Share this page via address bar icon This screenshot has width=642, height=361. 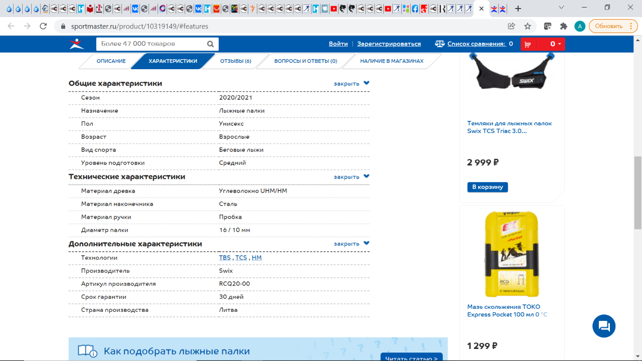pos(512,26)
